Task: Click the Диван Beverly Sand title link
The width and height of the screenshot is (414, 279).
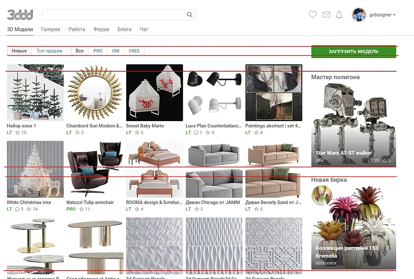Action: pyautogui.click(x=273, y=202)
